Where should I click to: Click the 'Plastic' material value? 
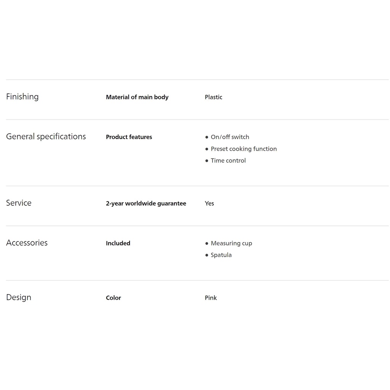click(213, 97)
